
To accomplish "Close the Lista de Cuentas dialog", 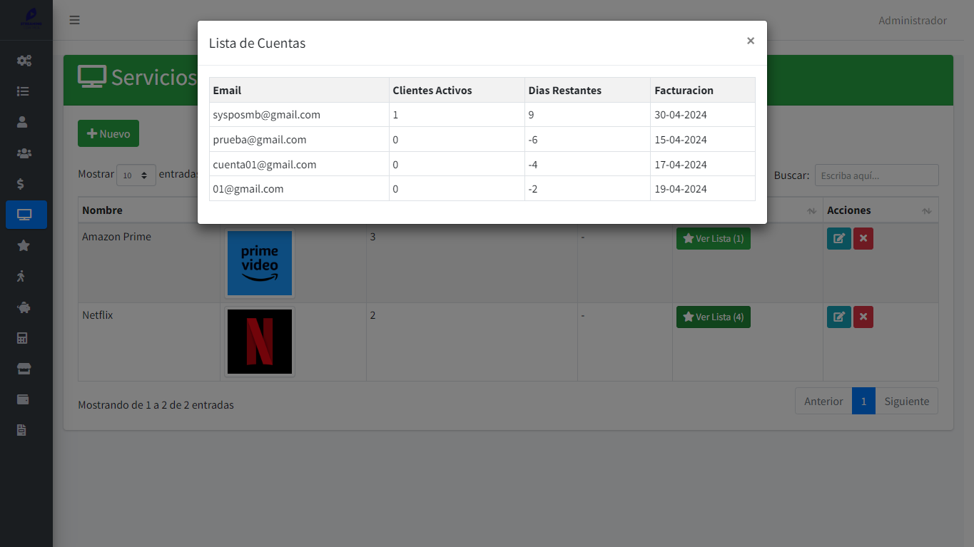I will (x=751, y=41).
